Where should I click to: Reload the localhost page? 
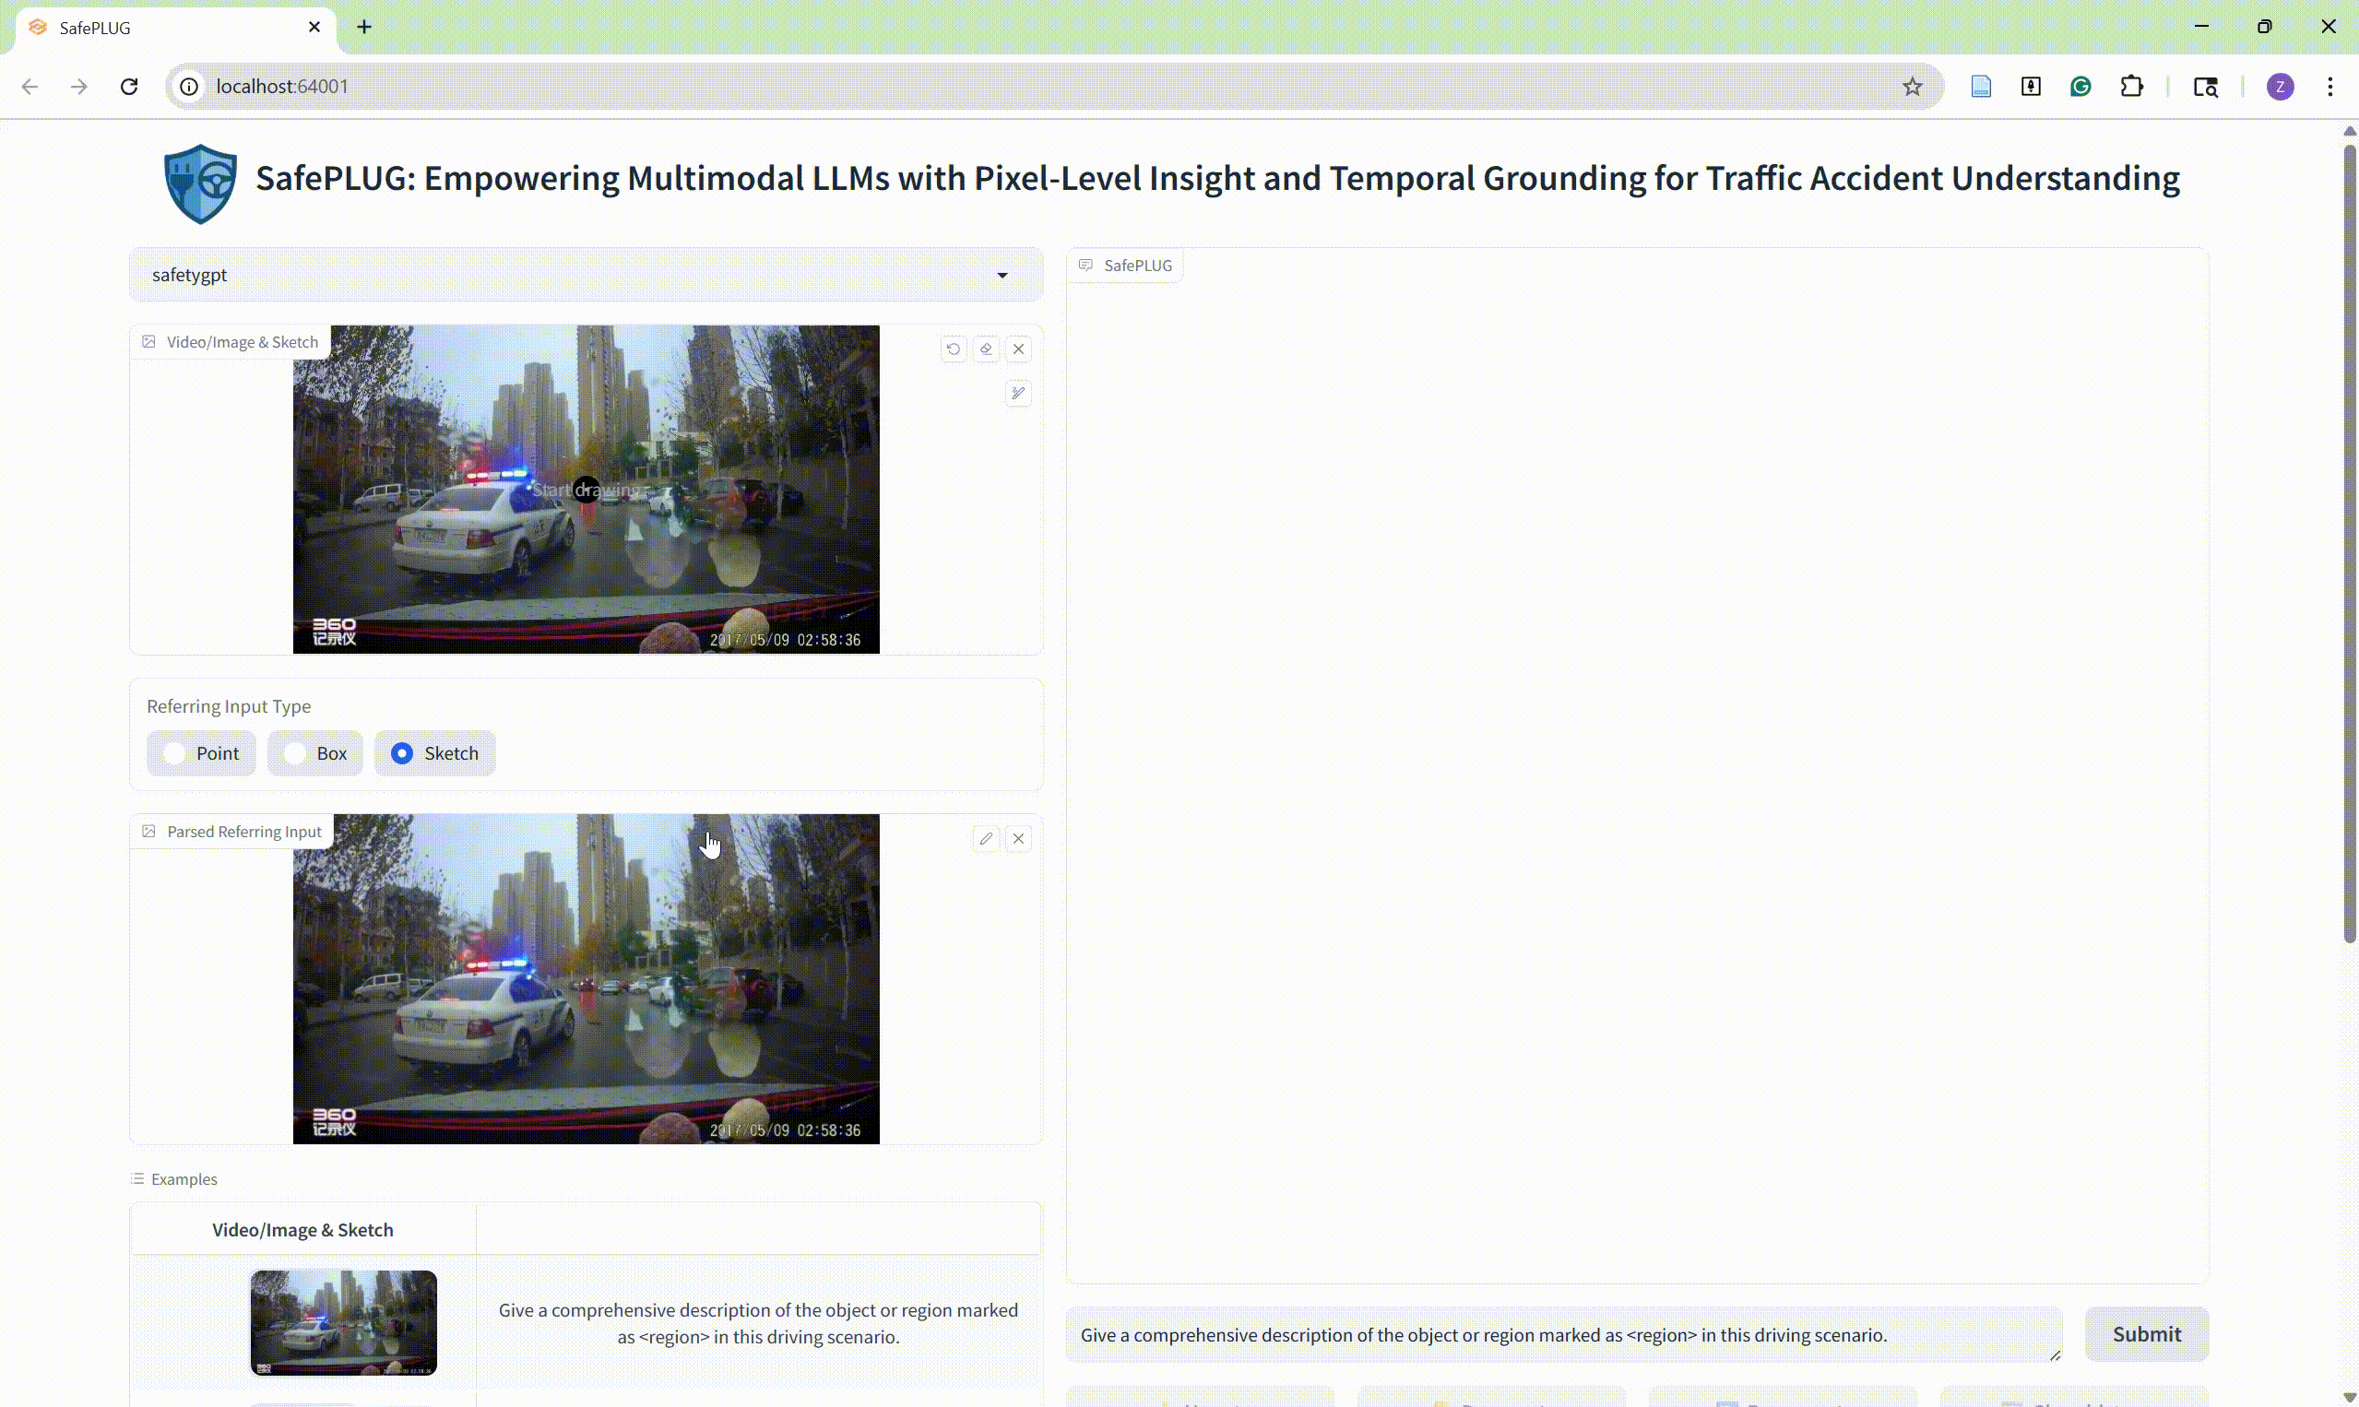tap(129, 87)
